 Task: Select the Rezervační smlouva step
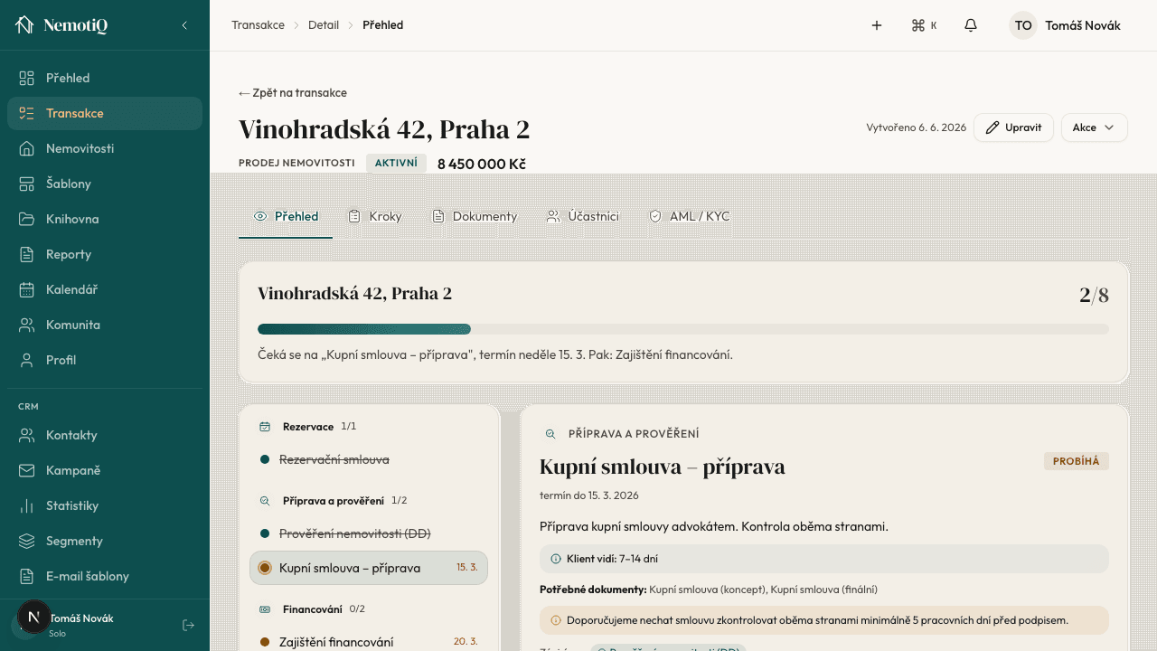[x=369, y=459]
